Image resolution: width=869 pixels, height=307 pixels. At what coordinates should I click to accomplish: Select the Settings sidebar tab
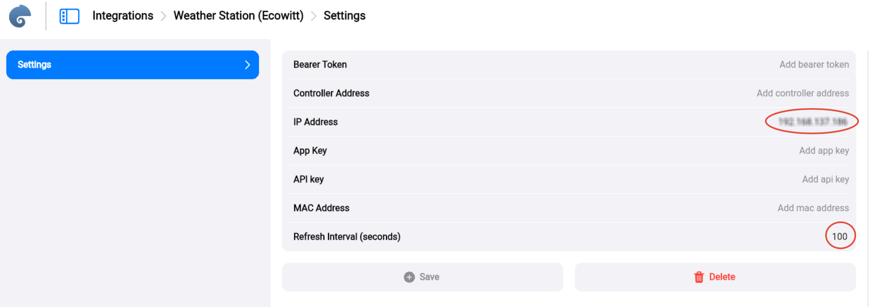click(x=133, y=65)
